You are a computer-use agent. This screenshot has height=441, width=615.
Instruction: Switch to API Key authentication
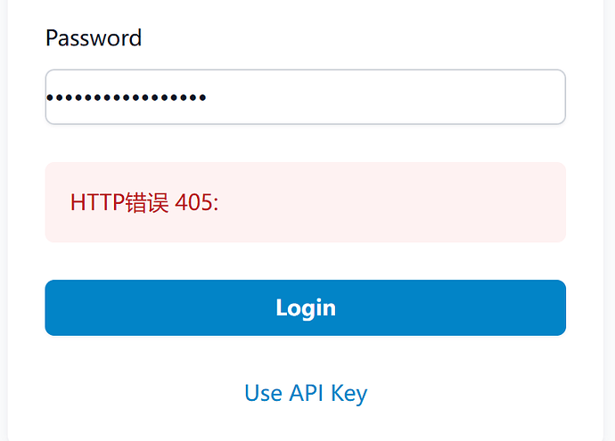coord(306,393)
